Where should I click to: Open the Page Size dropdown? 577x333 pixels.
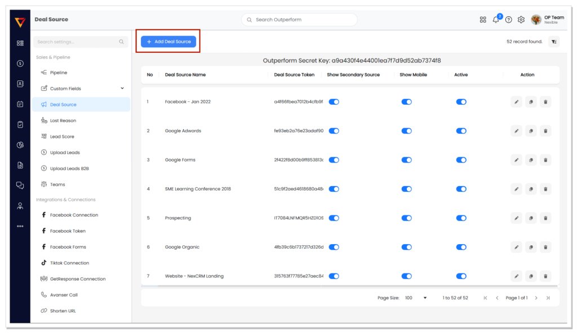pos(416,298)
